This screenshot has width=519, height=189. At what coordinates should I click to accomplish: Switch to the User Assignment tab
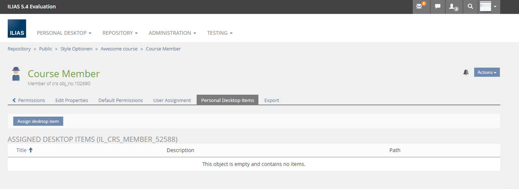pyautogui.click(x=172, y=100)
